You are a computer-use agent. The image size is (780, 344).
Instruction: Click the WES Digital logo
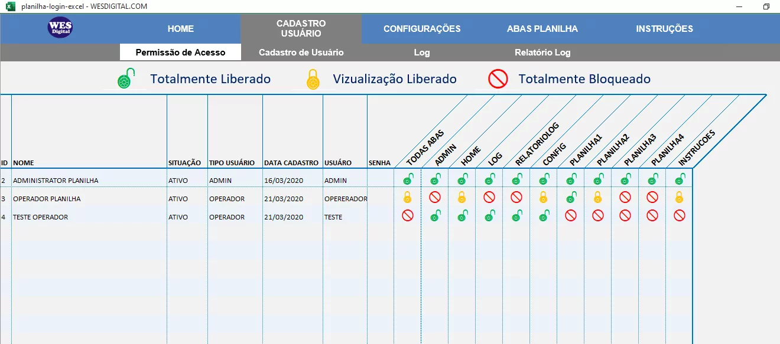60,27
